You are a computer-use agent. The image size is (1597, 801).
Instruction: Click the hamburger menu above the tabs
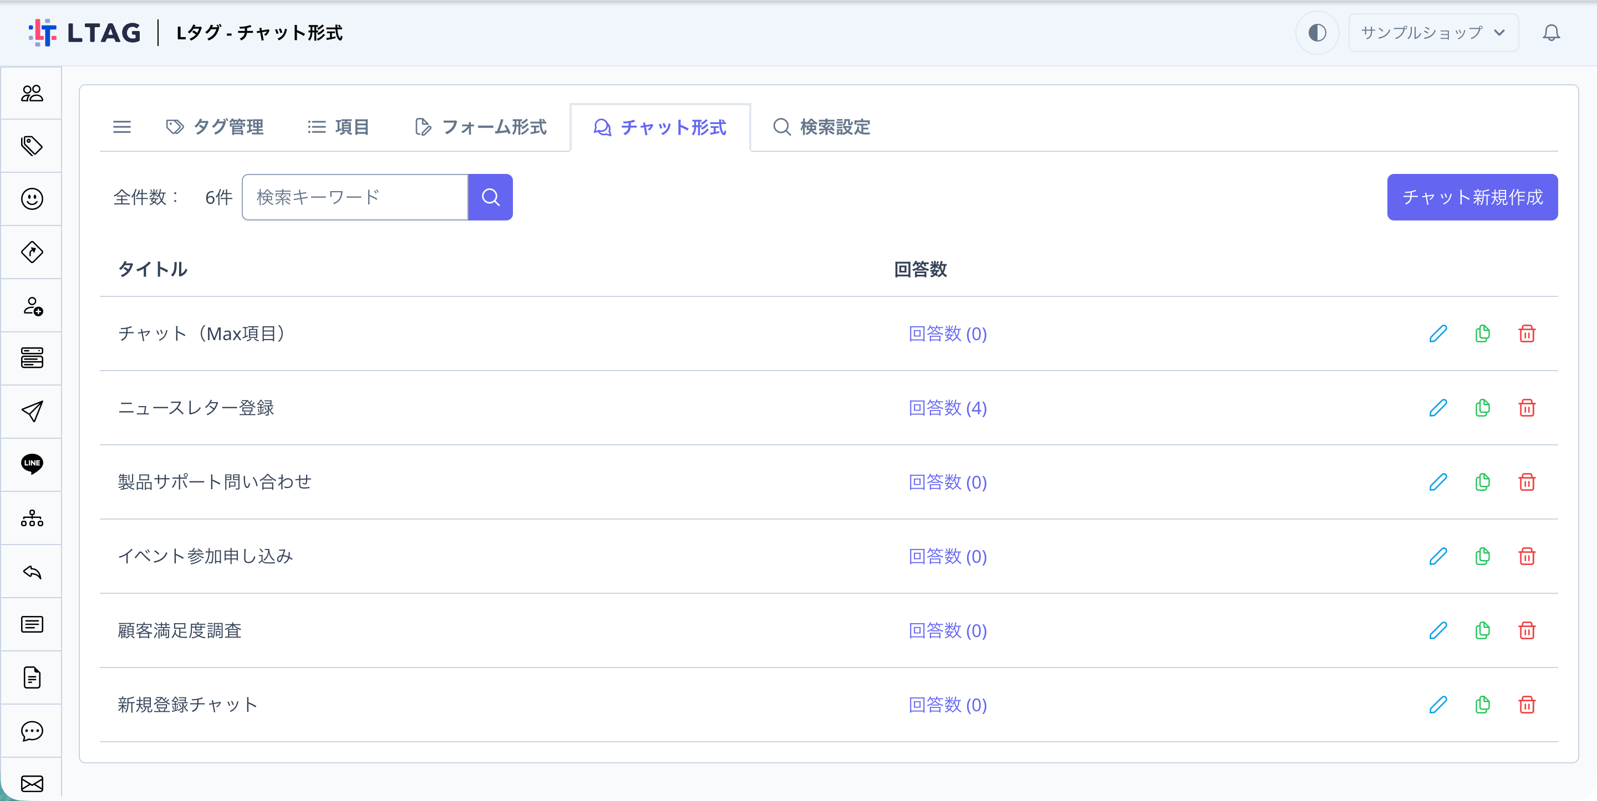click(x=121, y=127)
